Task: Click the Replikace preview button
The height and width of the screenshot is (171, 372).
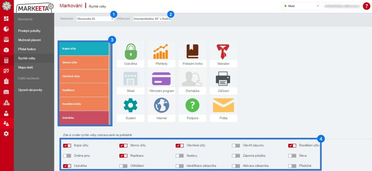Action: (x=84, y=90)
